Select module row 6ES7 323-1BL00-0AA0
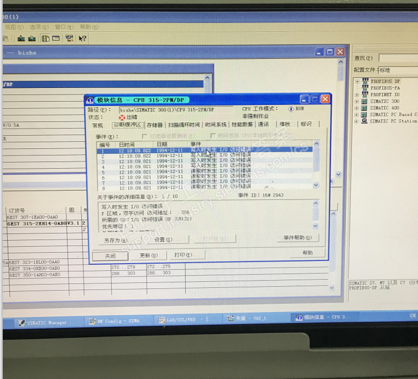 click(x=35, y=262)
